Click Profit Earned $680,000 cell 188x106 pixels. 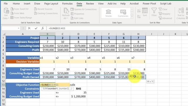point(63,77)
